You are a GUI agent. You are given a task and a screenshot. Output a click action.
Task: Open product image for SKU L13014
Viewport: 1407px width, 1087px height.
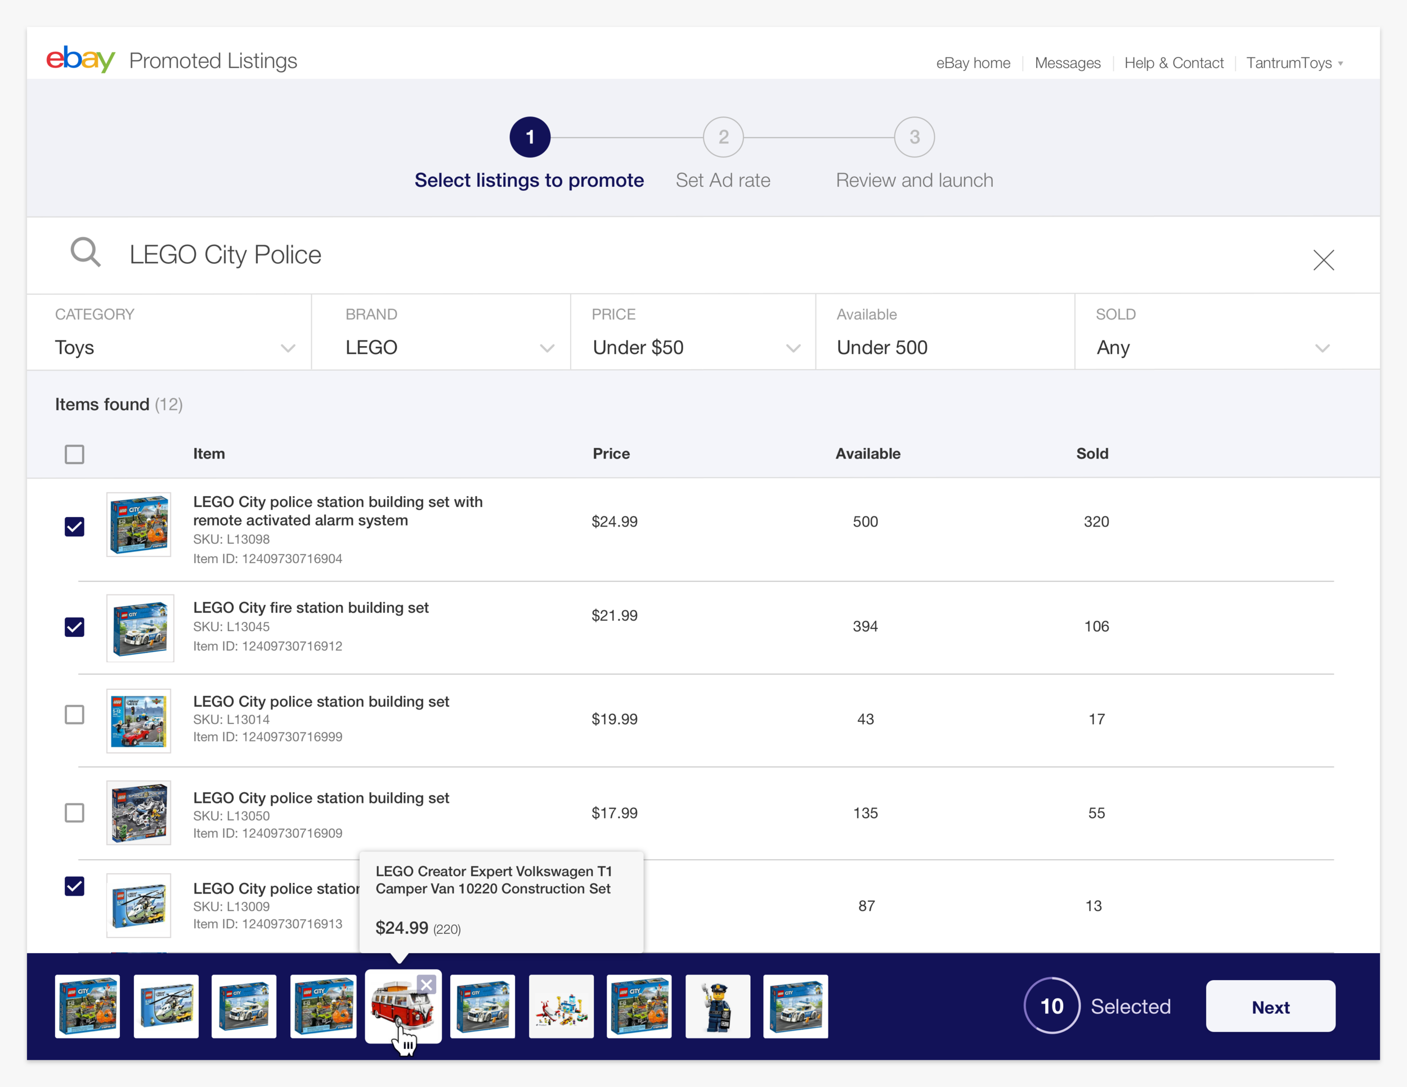(139, 721)
